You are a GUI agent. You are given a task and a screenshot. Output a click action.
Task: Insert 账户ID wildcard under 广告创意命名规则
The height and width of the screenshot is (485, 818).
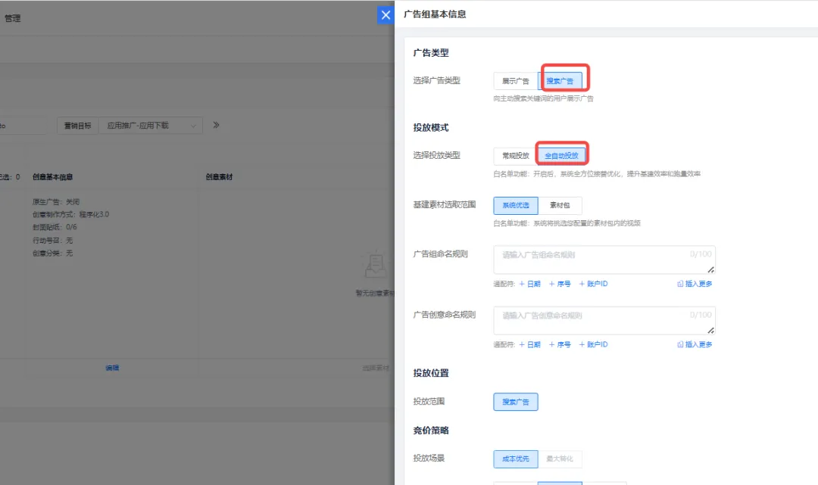(594, 344)
